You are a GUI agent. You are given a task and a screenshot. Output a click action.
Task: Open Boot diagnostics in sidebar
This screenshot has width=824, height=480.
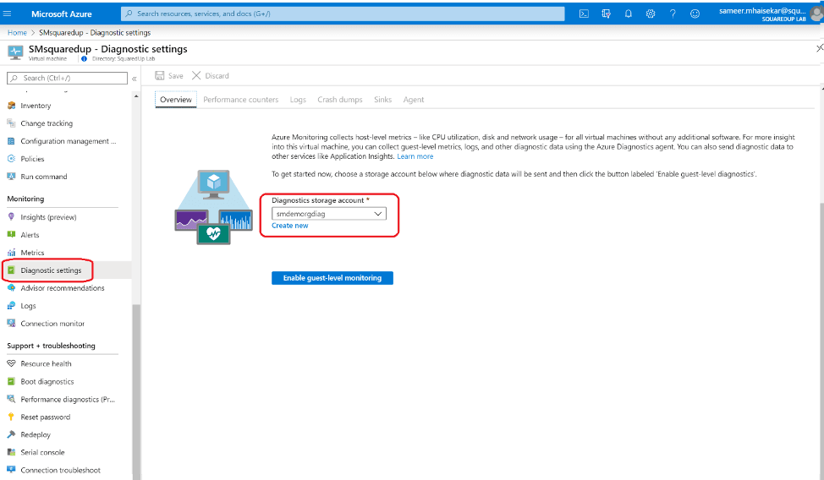click(x=47, y=381)
